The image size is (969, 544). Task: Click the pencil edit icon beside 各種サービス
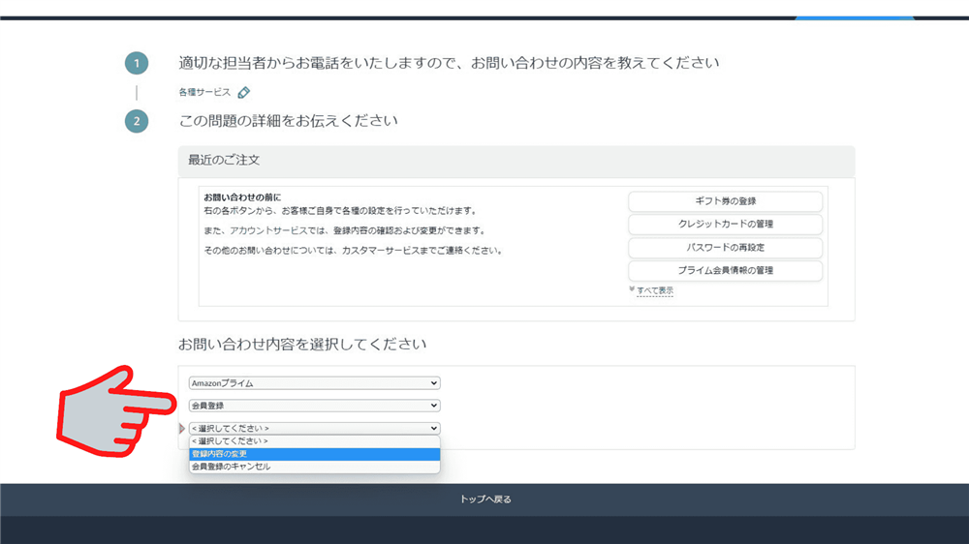tap(244, 93)
